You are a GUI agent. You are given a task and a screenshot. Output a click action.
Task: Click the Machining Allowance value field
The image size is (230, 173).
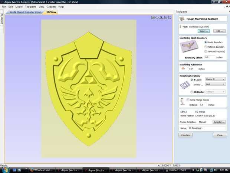click(x=193, y=69)
